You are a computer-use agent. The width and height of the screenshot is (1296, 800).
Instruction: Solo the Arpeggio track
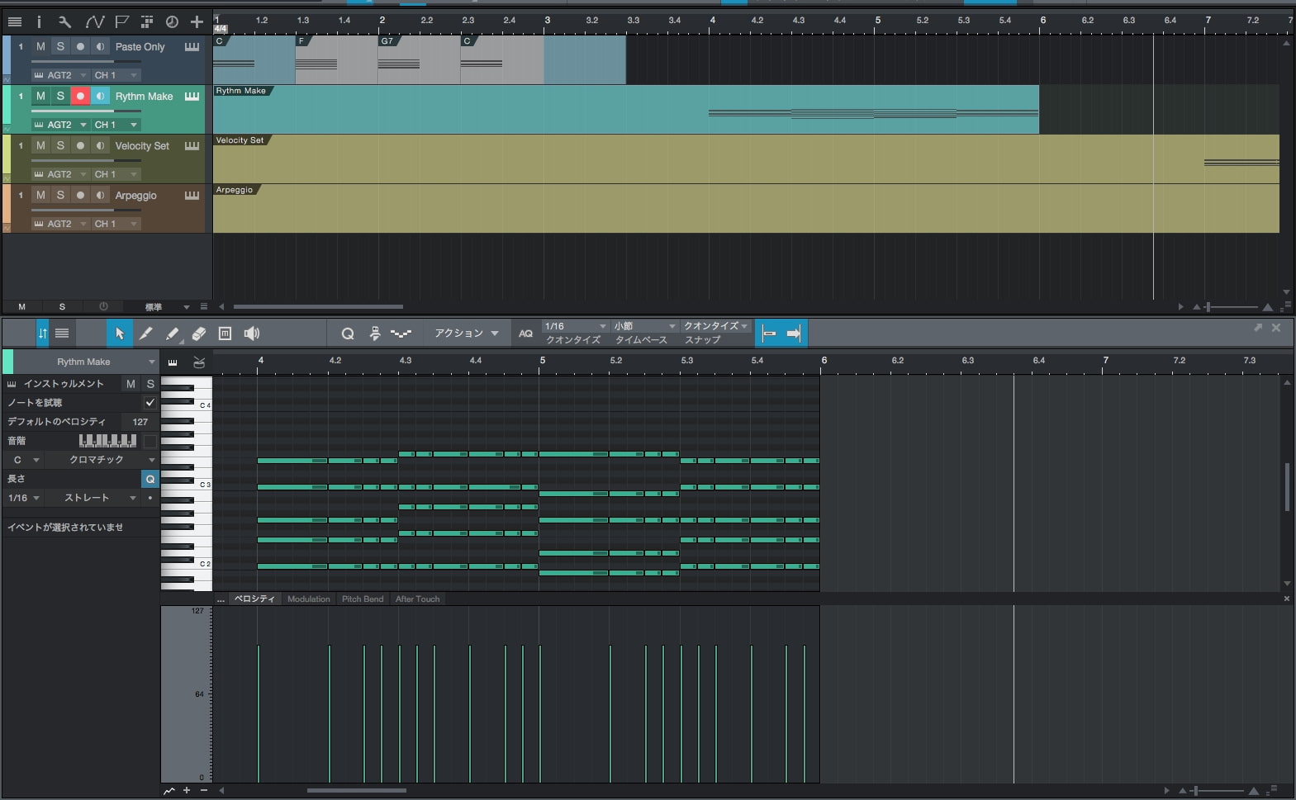pos(60,196)
